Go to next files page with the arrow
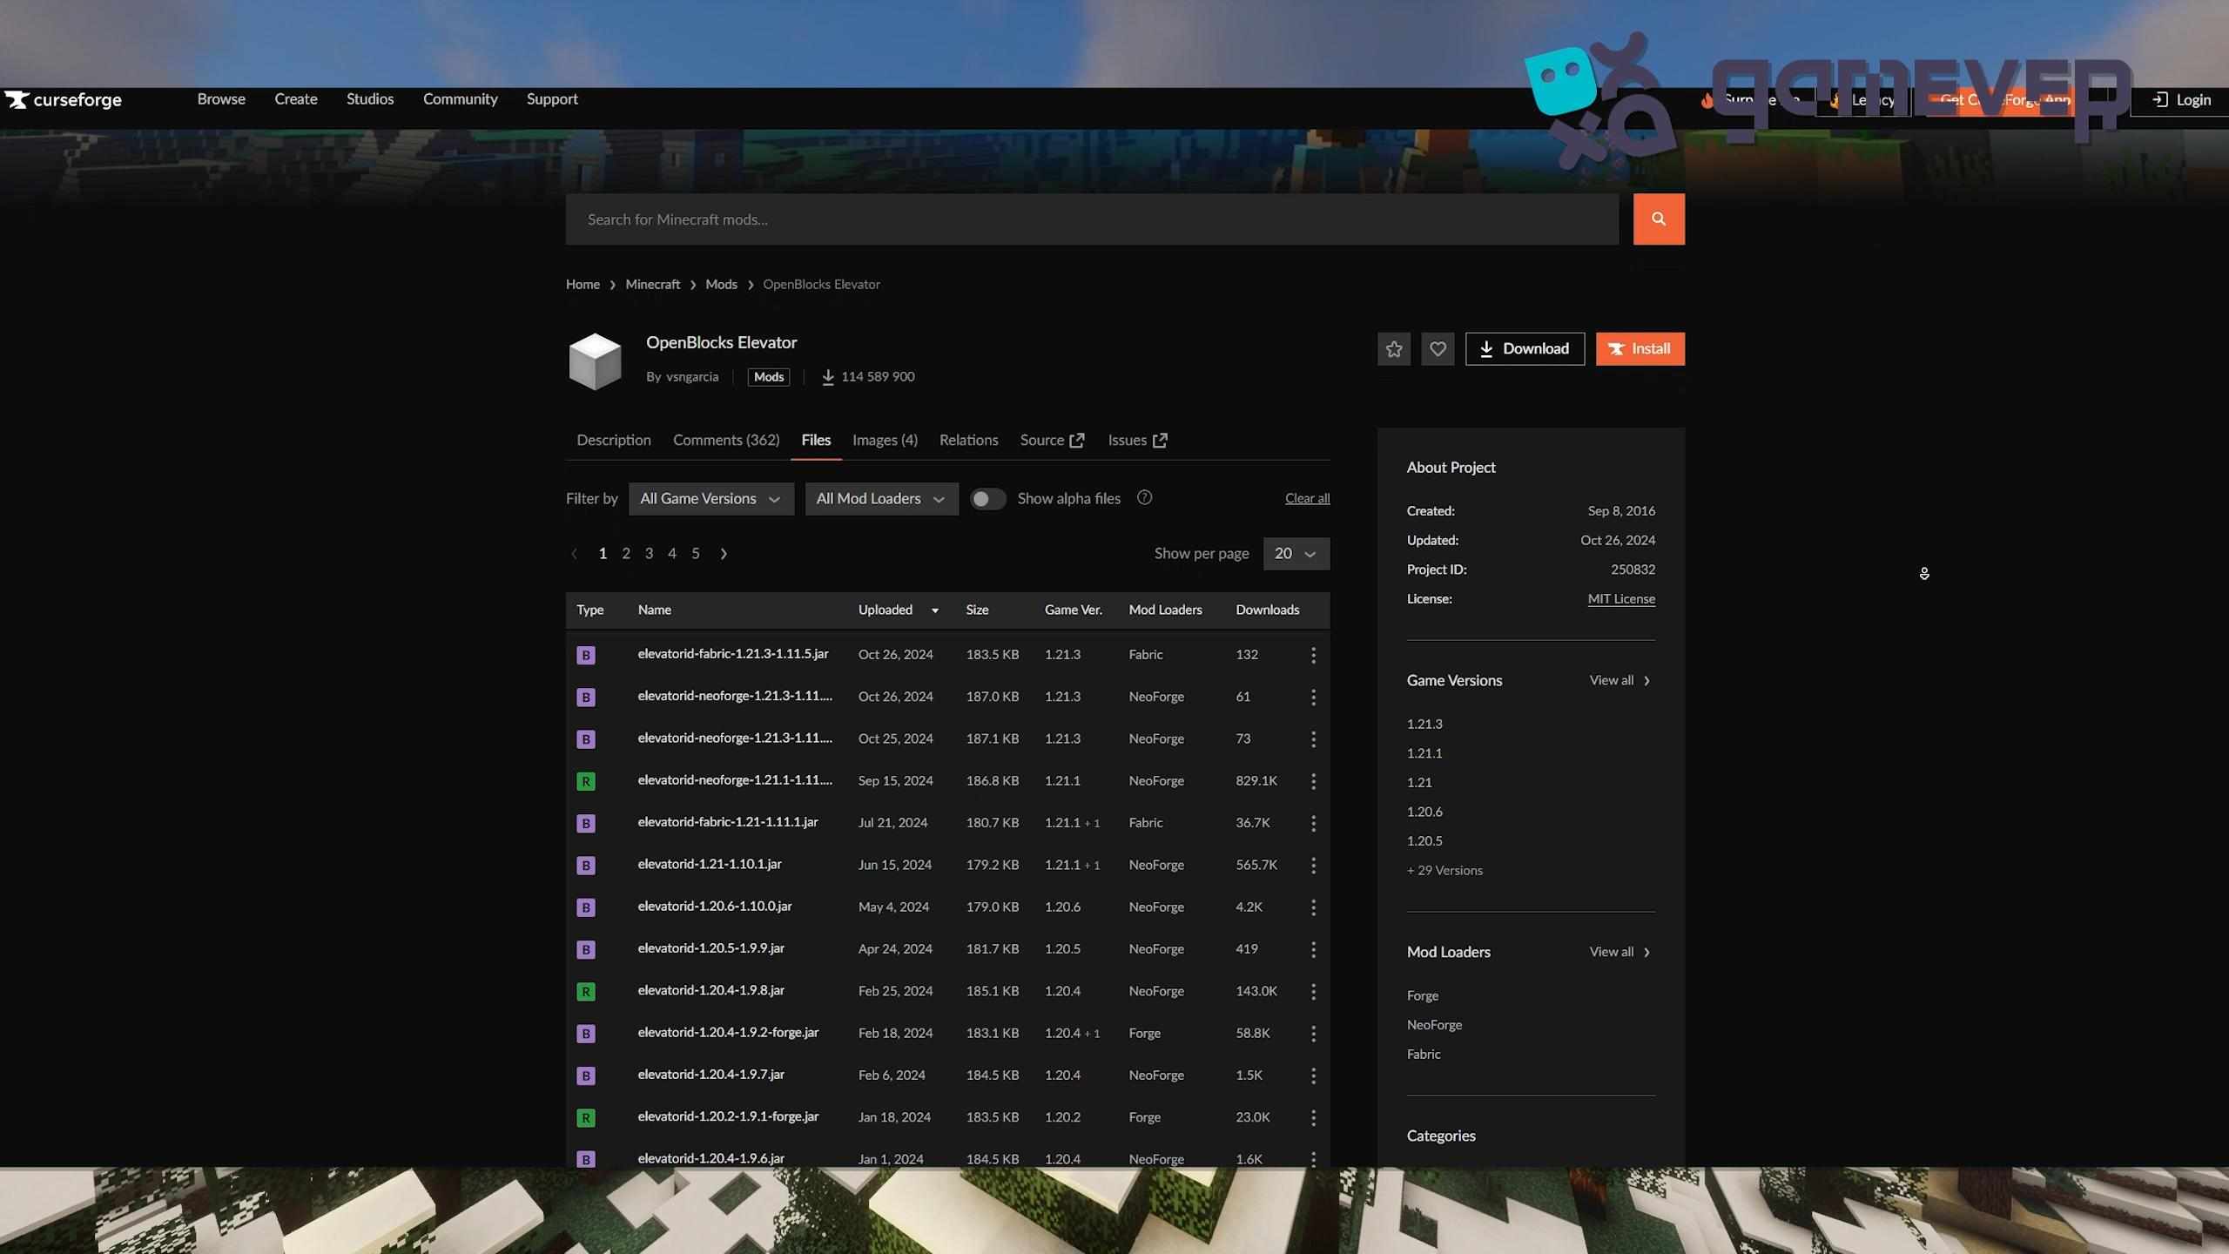The width and height of the screenshot is (2229, 1254). pyautogui.click(x=724, y=553)
